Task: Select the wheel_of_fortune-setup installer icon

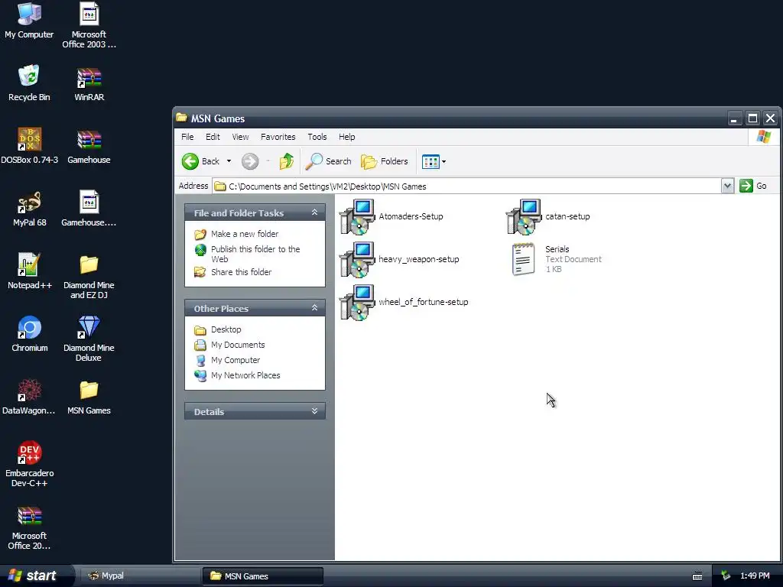Action: pos(357,303)
